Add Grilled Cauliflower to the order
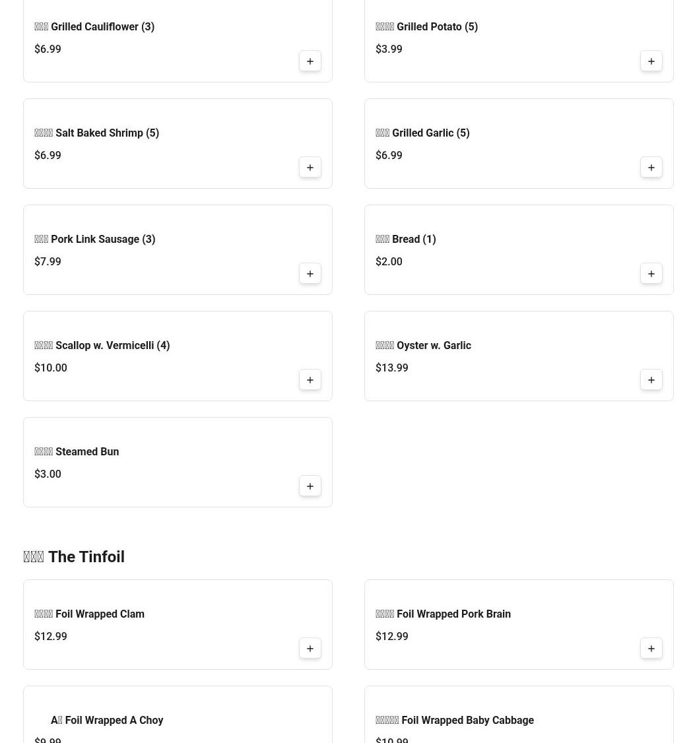This screenshot has height=743, width=693. tap(310, 61)
